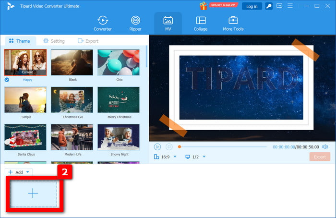Select the Theme tab
Image resolution: width=336 pixels, height=218 pixels.
(20, 41)
